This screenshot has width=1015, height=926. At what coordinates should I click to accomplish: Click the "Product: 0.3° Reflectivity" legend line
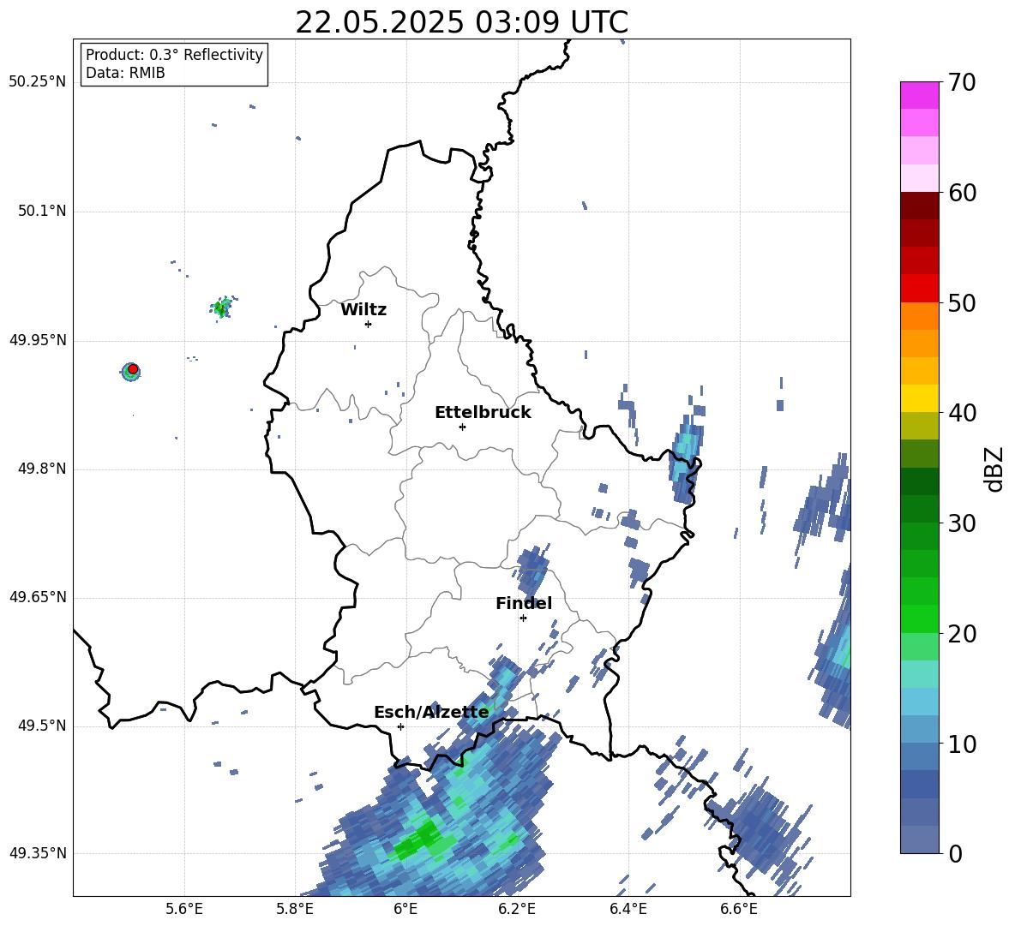tap(174, 55)
